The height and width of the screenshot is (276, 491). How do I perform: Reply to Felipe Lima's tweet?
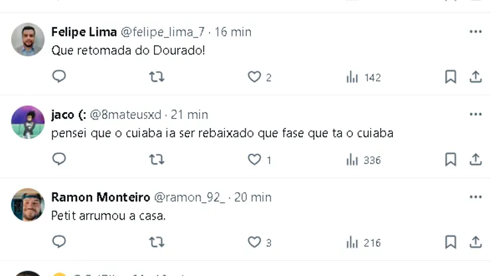(59, 77)
